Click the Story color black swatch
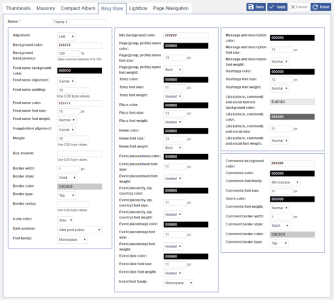Image resolution: width=334 pixels, height=300 pixels. coord(186,80)
